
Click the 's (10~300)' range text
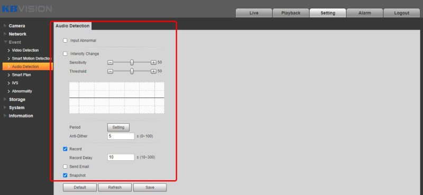(146, 157)
